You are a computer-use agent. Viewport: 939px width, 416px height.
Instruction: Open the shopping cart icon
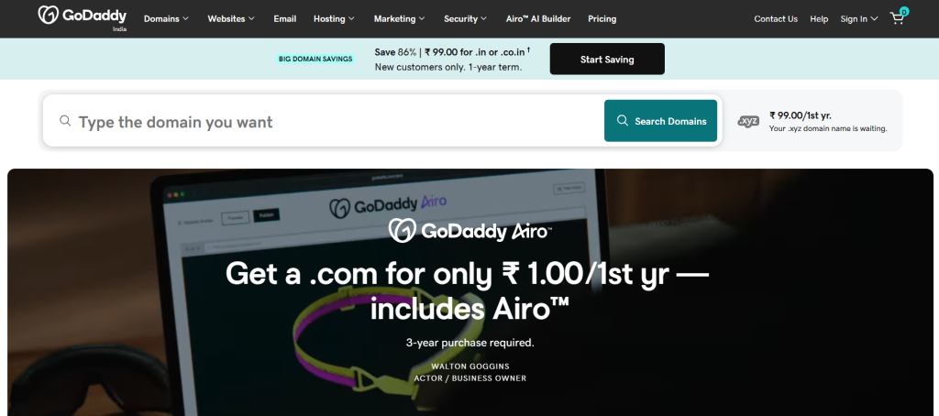[x=899, y=17]
